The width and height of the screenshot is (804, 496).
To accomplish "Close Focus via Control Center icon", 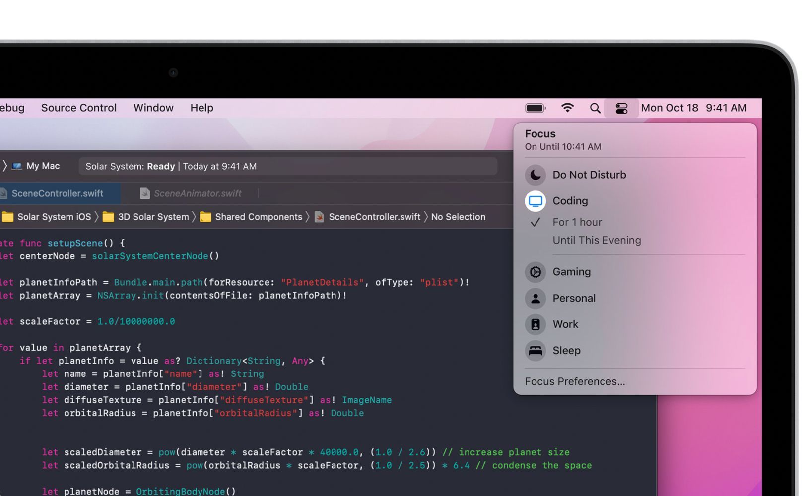I will pos(621,108).
